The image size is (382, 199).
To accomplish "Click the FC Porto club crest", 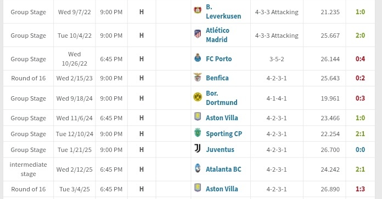I will pyautogui.click(x=198, y=57).
